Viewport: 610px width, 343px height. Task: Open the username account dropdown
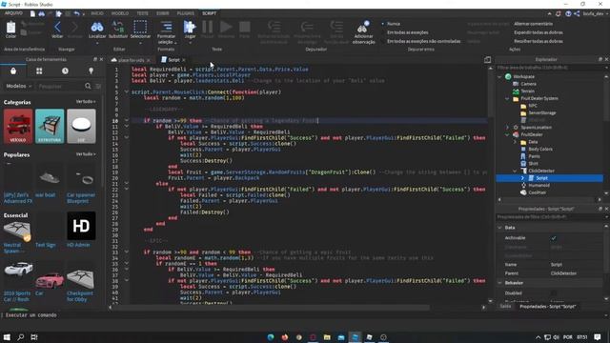(595, 13)
